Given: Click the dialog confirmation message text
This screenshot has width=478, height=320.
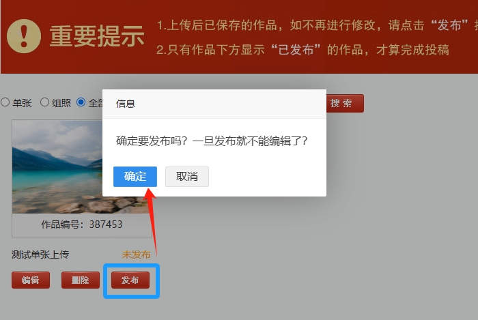Looking at the screenshot, I should [x=212, y=141].
